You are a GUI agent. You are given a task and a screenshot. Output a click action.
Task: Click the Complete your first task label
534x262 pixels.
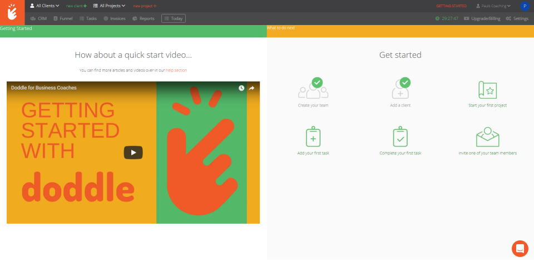[x=400, y=153]
